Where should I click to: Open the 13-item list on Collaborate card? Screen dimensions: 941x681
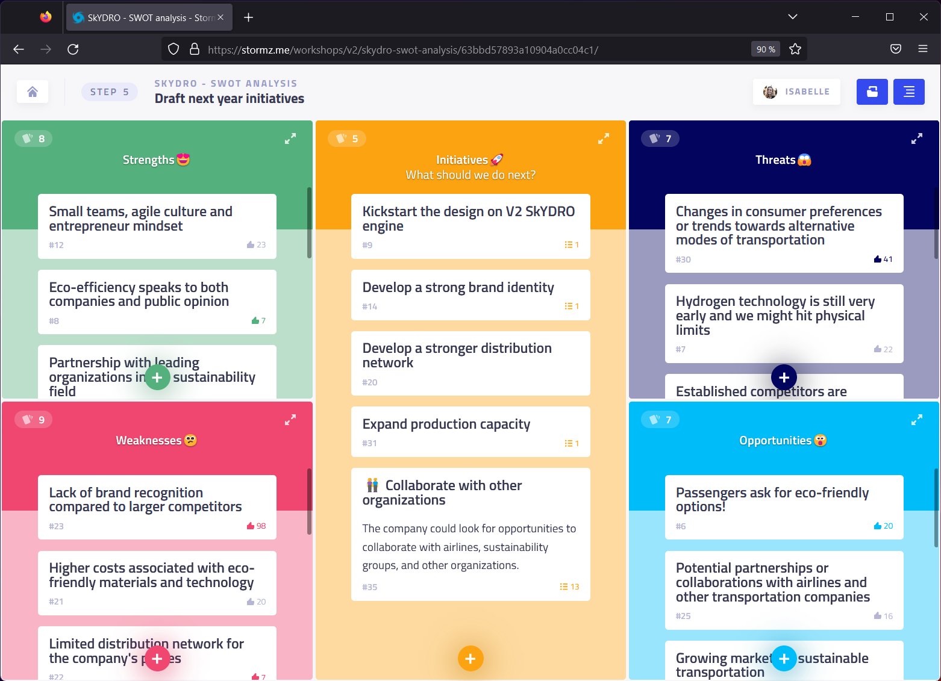tap(569, 586)
